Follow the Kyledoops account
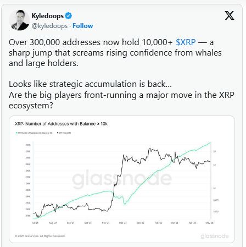 pos(83,26)
